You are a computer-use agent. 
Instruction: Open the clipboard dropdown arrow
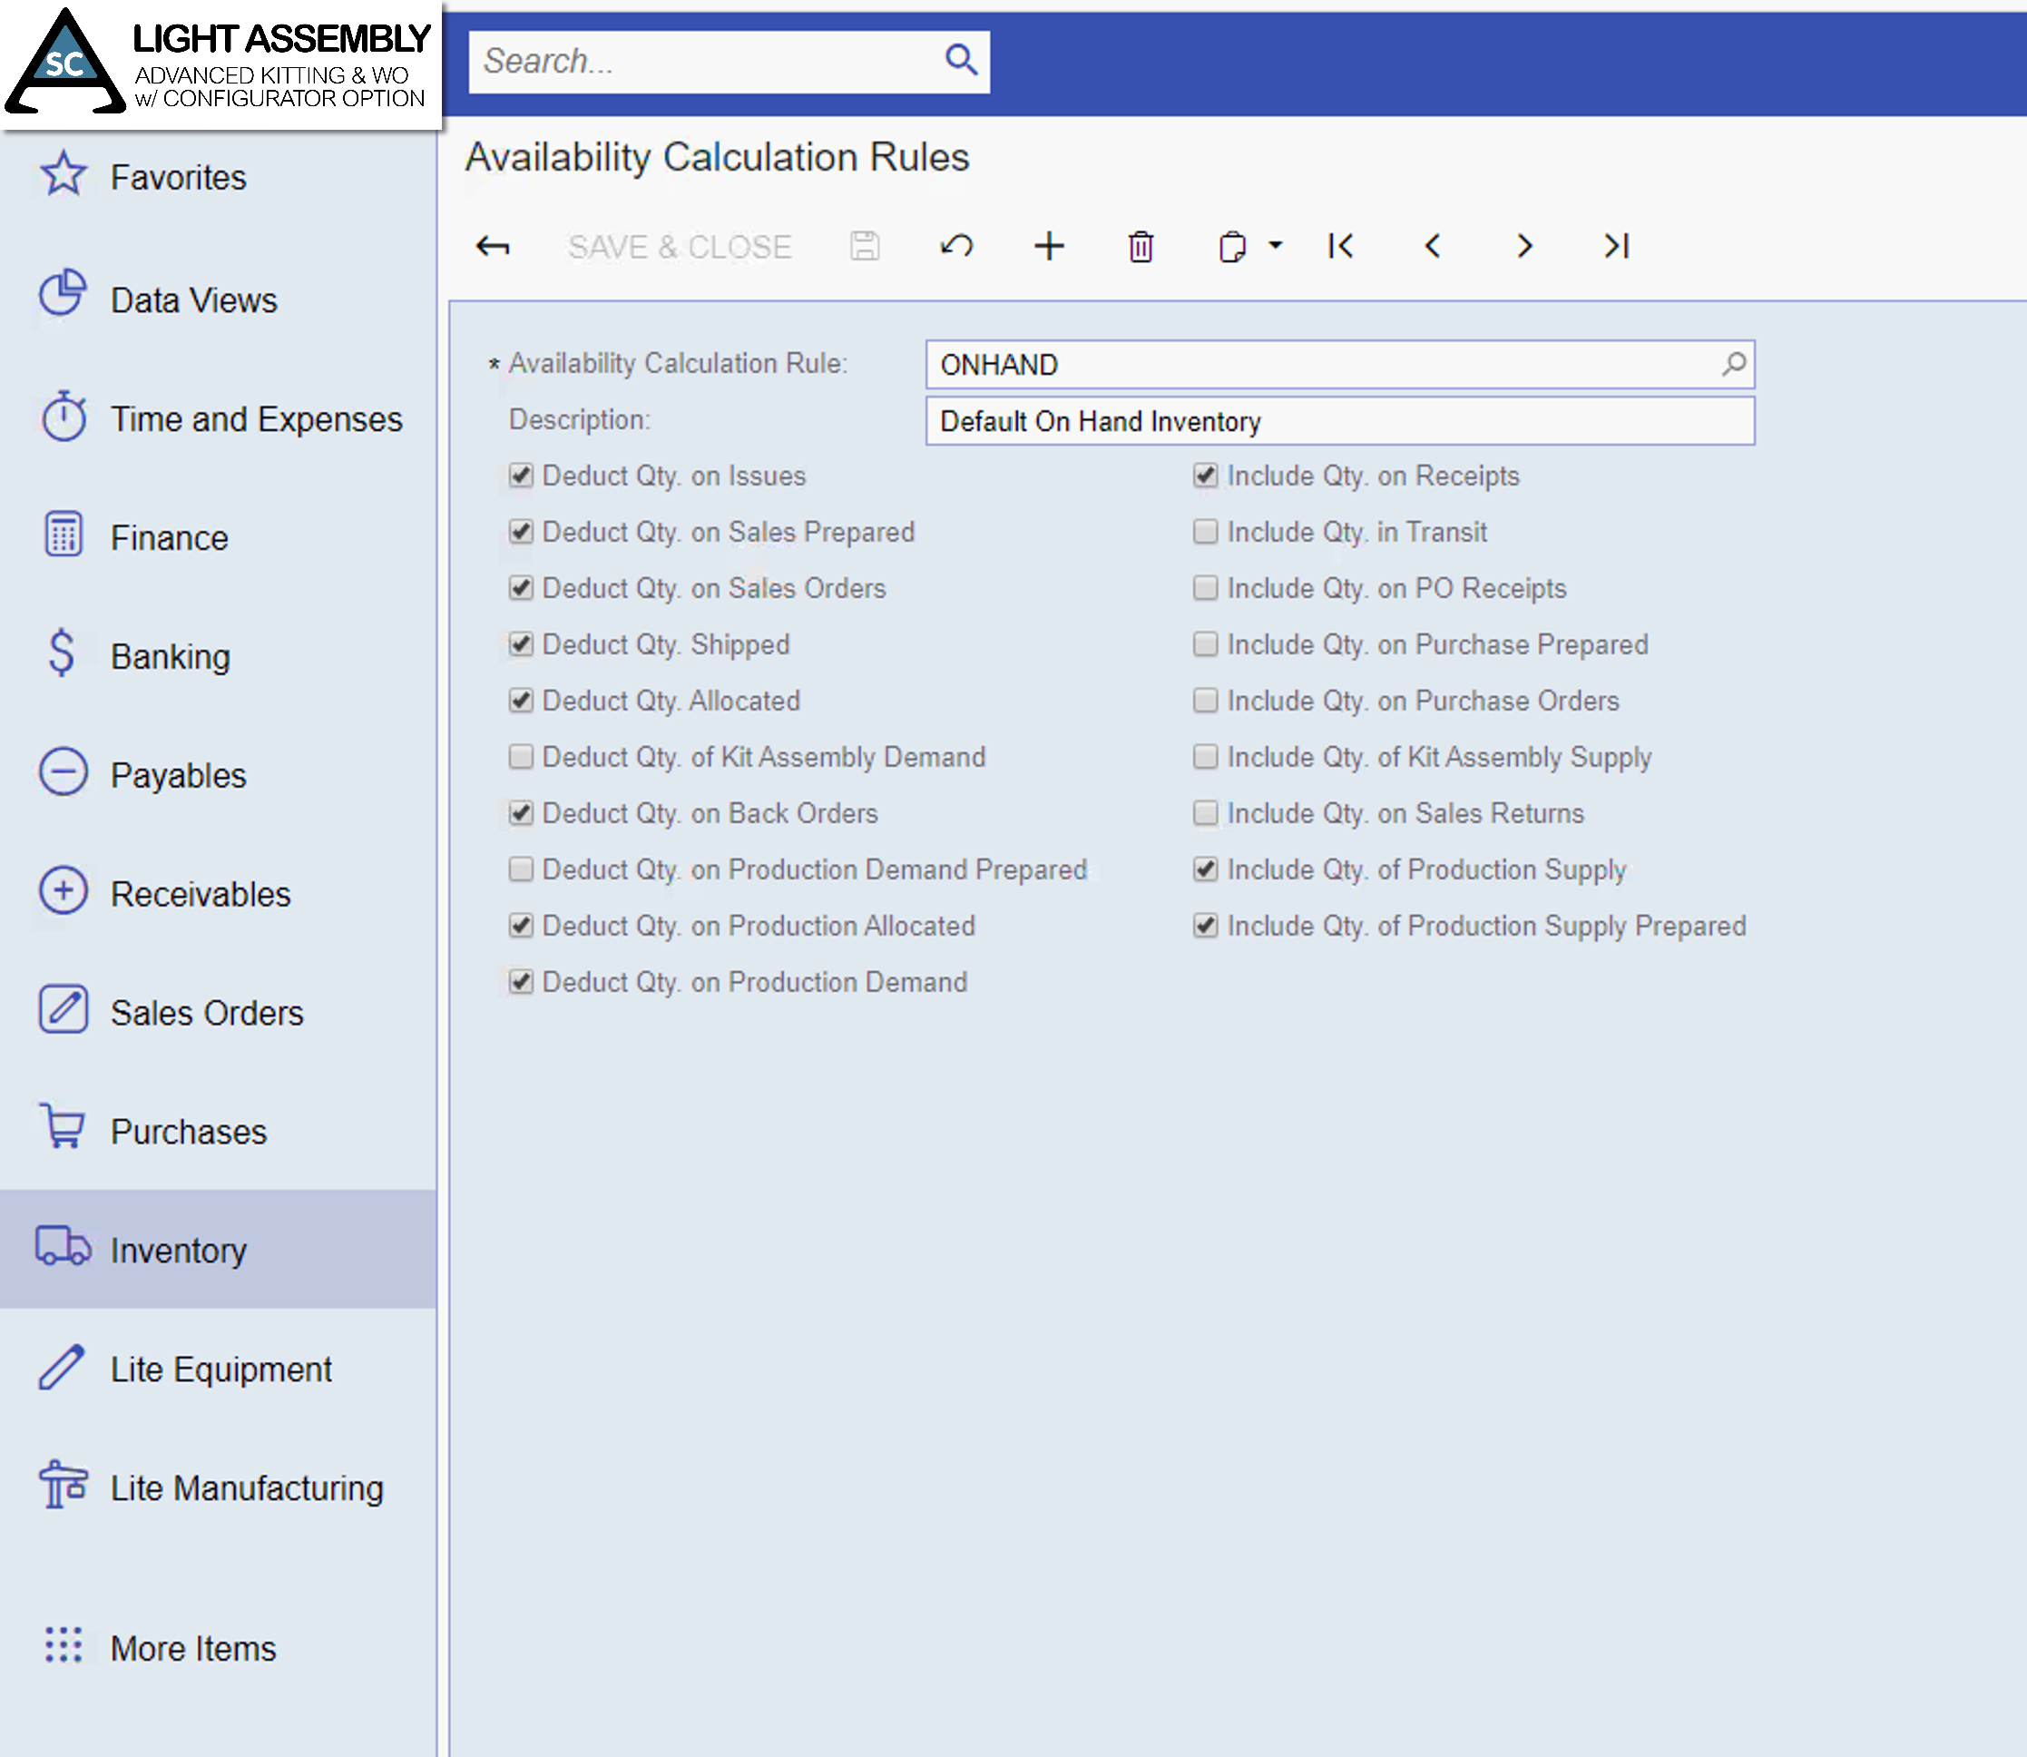[1275, 245]
